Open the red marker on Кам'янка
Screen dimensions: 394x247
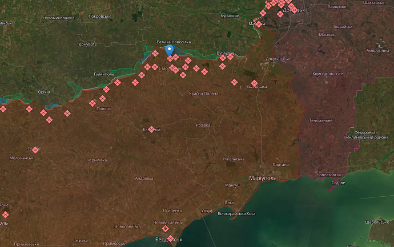point(151,129)
